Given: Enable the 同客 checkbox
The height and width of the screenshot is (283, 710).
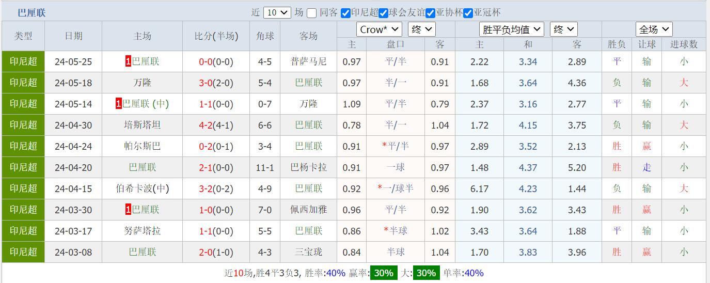Looking at the screenshot, I should pos(312,13).
